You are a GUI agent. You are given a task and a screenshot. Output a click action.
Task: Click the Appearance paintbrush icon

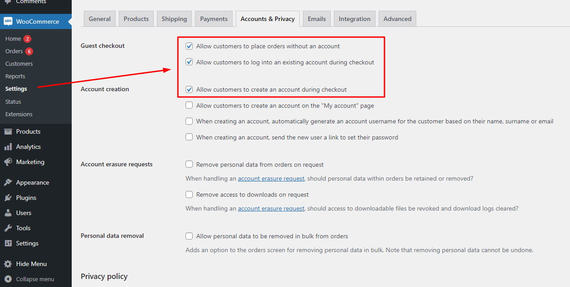(8, 182)
